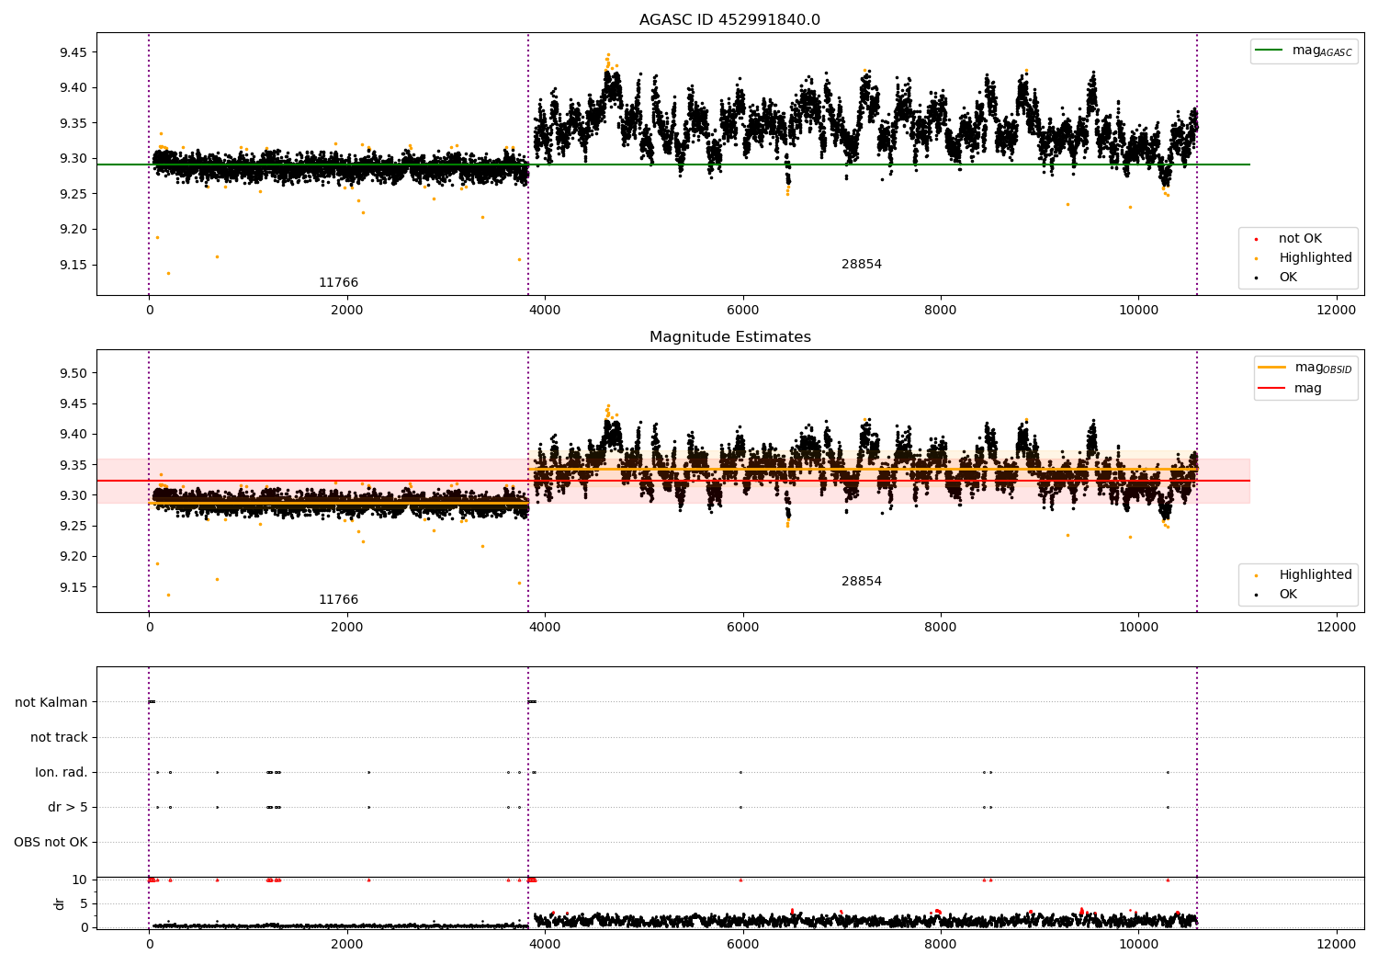Click red line sample beside 'mag' legend entry
This screenshot has width=1378, height=965.
1272,389
